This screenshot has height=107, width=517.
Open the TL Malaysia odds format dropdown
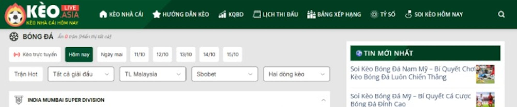point(153,74)
